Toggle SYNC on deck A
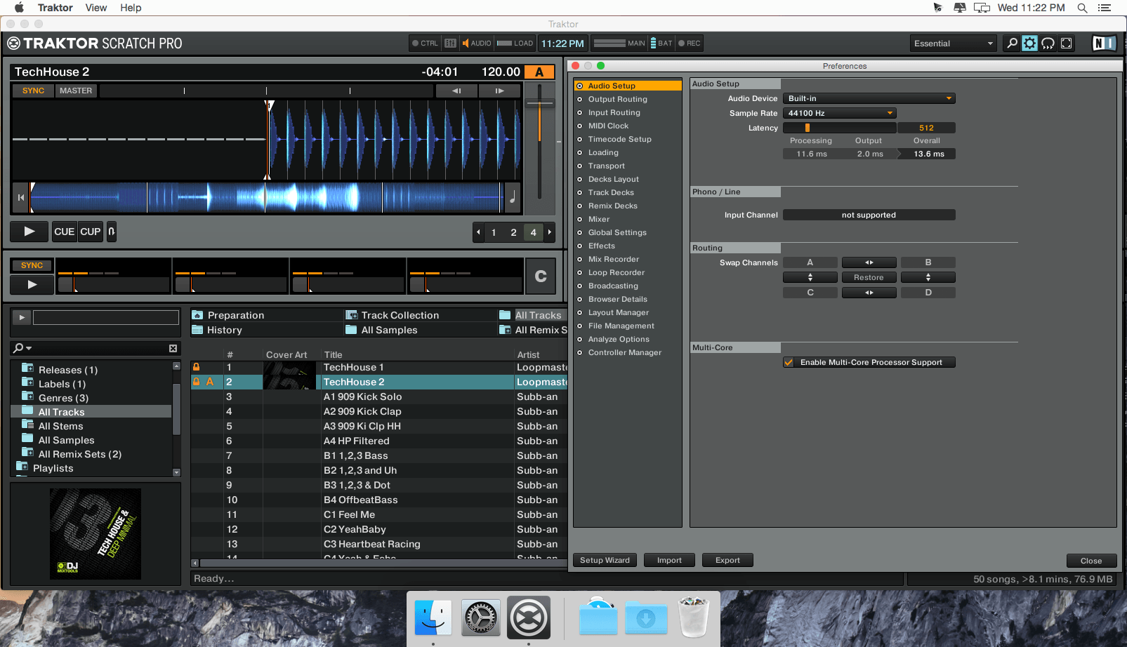 [x=33, y=91]
